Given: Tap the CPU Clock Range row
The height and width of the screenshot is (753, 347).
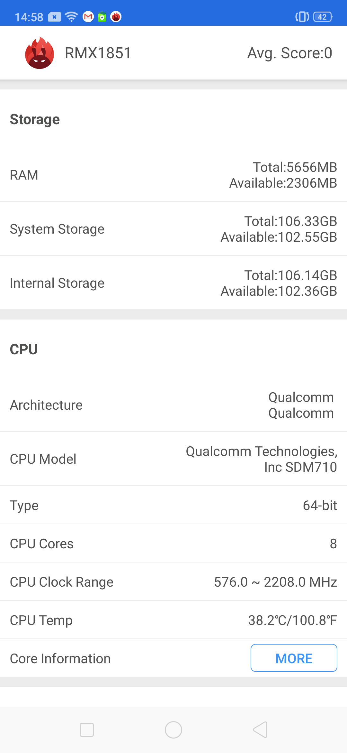Looking at the screenshot, I should click(x=173, y=582).
